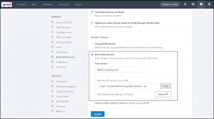
Task: Open Offer Templates settings
Action: point(64,37)
